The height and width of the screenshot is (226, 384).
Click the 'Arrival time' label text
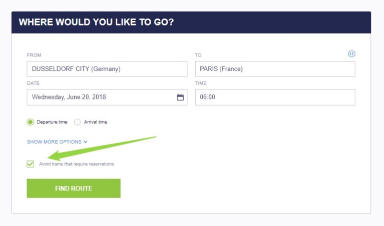pos(95,122)
